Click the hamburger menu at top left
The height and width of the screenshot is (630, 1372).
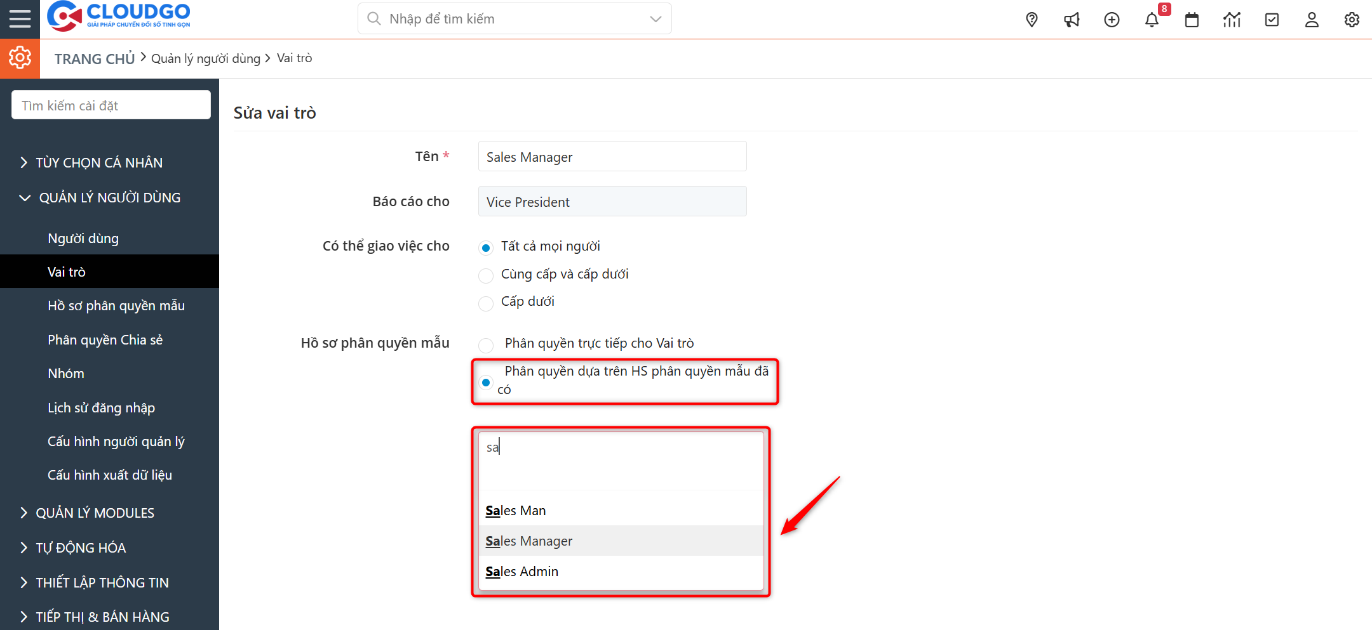point(20,18)
